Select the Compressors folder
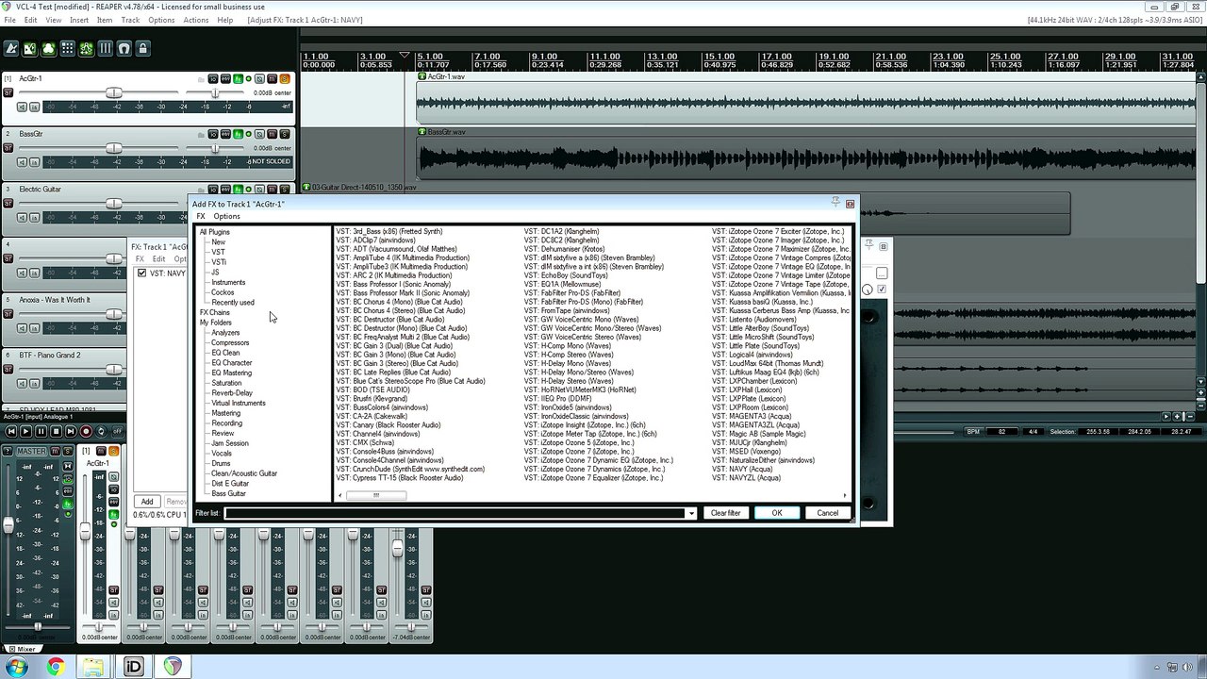This screenshot has height=679, width=1207. 230,342
